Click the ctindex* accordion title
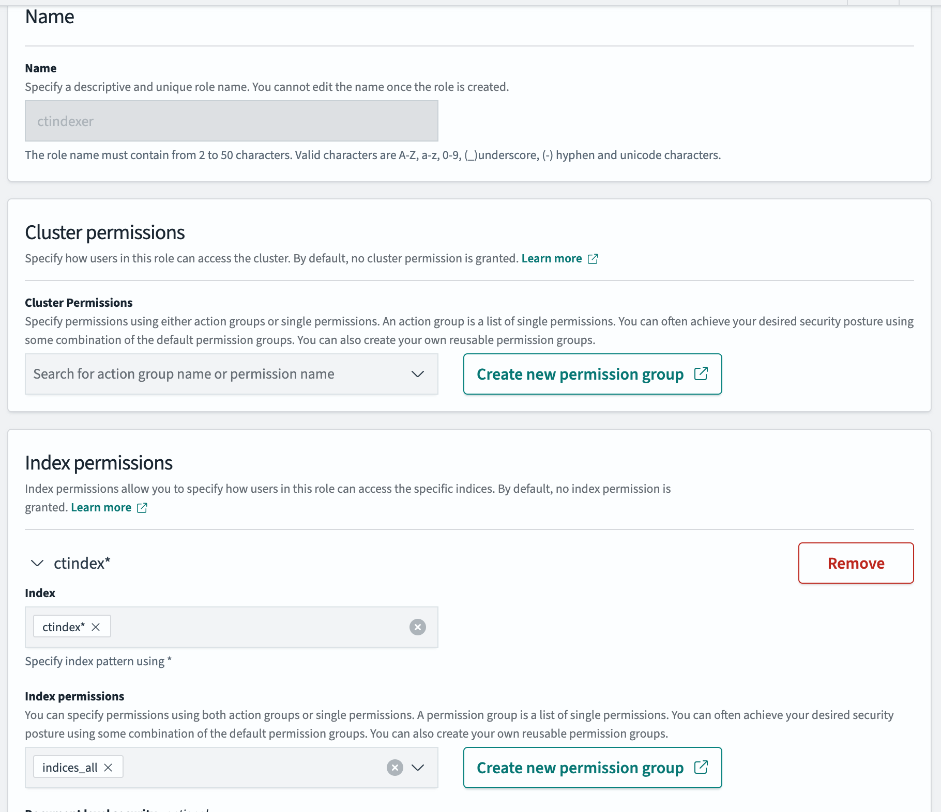Viewport: 941px width, 812px height. 82,563
